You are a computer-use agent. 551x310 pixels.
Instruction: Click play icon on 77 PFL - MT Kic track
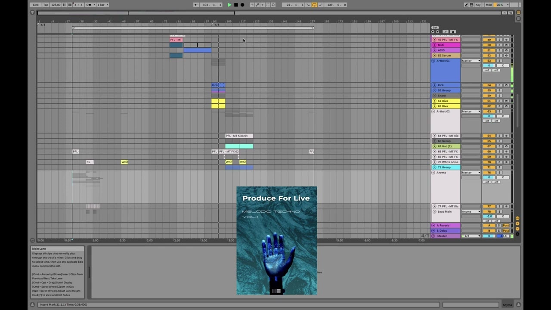click(434, 206)
